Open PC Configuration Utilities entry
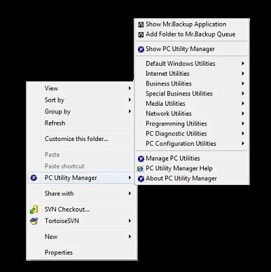This screenshot has width=271, height=272. pyautogui.click(x=192, y=144)
